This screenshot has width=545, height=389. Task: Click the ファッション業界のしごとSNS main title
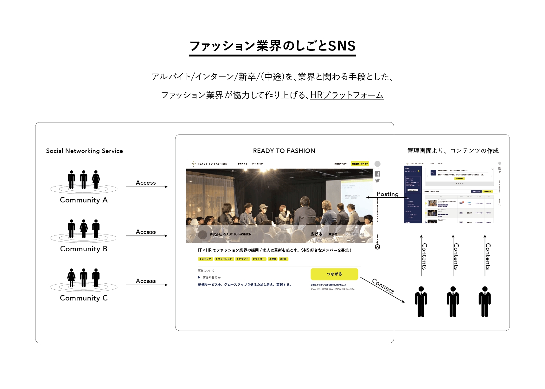272,46
